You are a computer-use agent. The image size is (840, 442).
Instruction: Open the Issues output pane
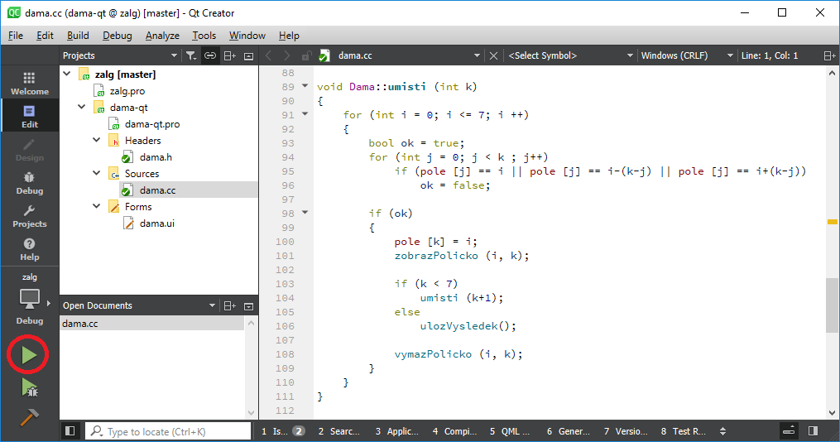283,430
